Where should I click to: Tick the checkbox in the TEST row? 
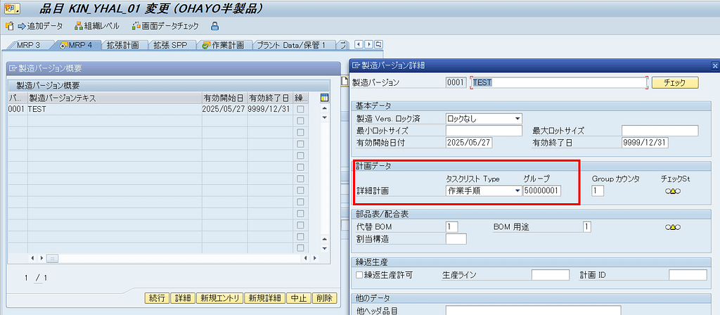click(300, 110)
